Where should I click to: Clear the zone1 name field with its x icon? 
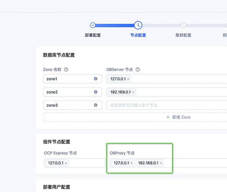point(96,79)
